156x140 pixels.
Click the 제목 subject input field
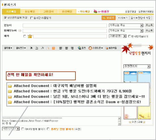click(70, 36)
